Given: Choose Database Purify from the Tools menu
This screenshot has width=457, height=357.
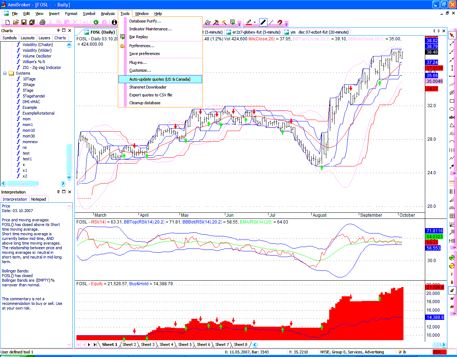Looking at the screenshot, I should (160, 21).
